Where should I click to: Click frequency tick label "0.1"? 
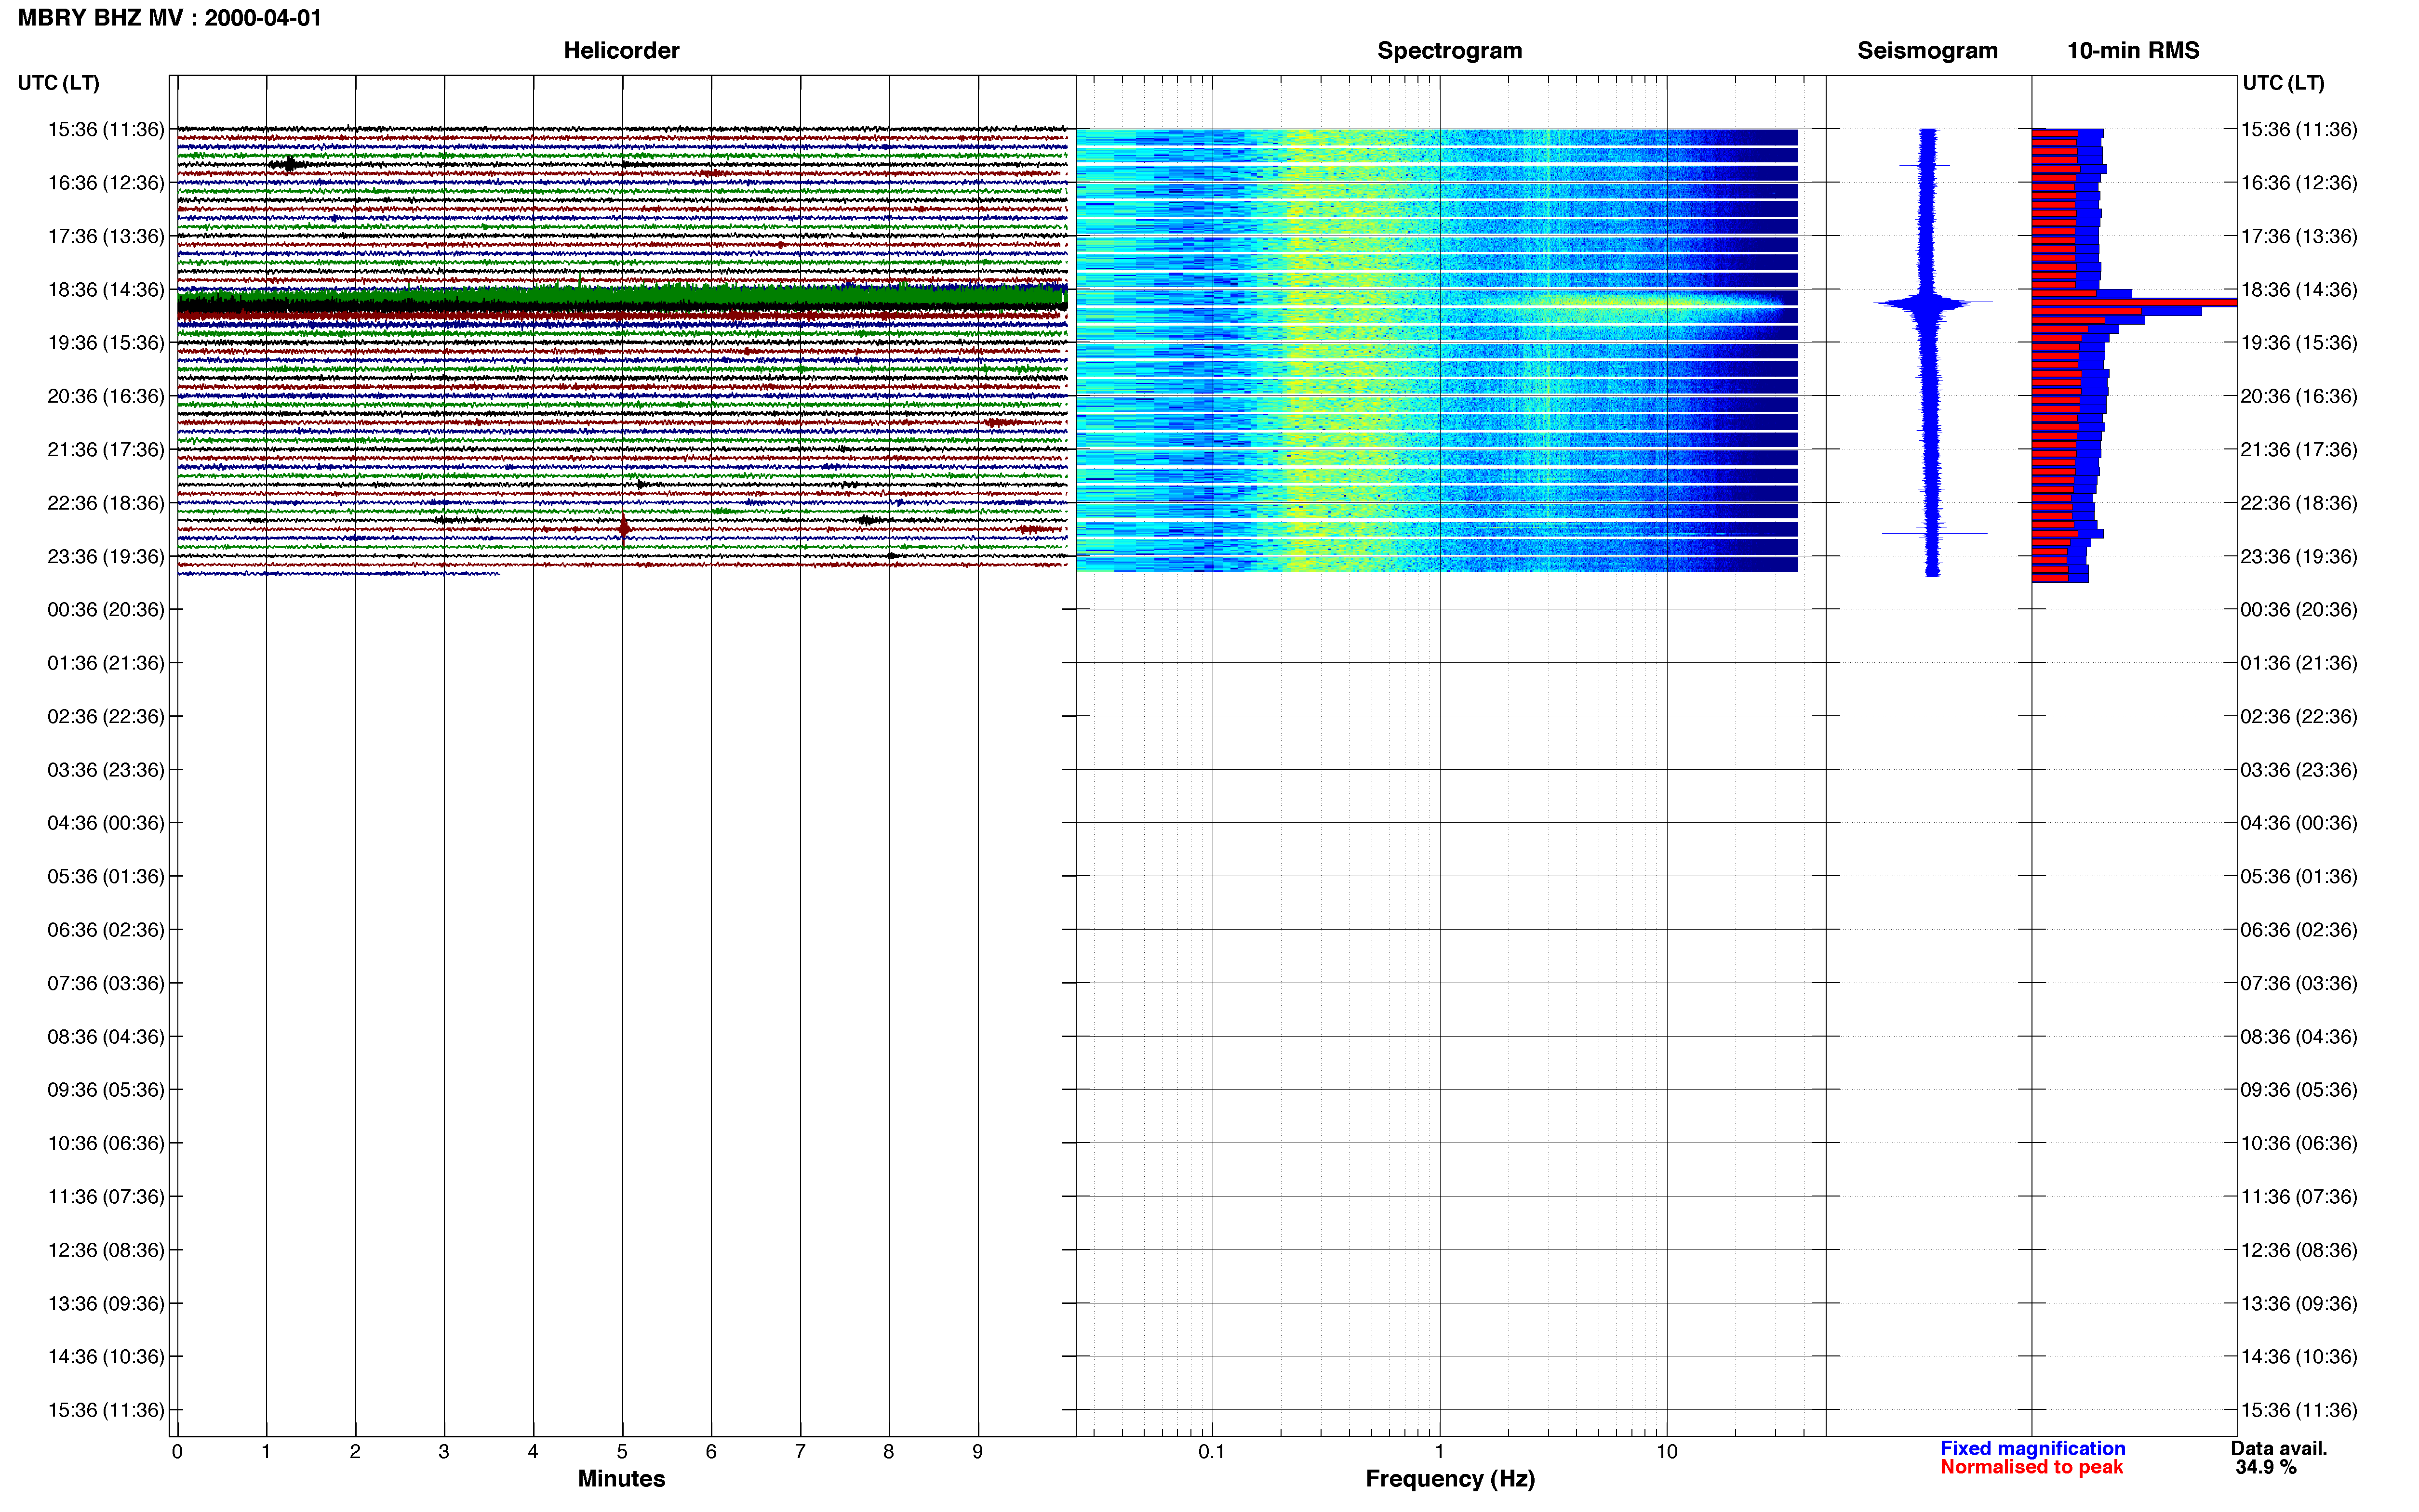point(1212,1452)
